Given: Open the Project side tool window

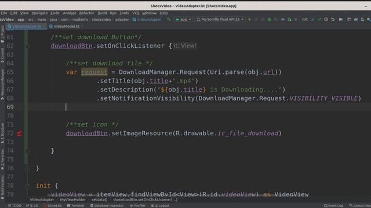Looking at the screenshot, I should point(2,34).
